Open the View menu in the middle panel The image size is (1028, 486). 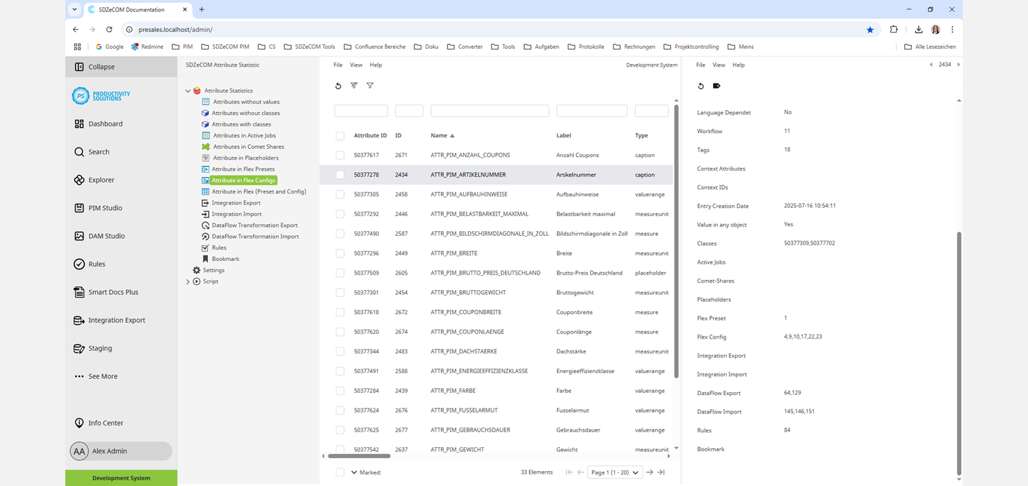pyautogui.click(x=356, y=65)
